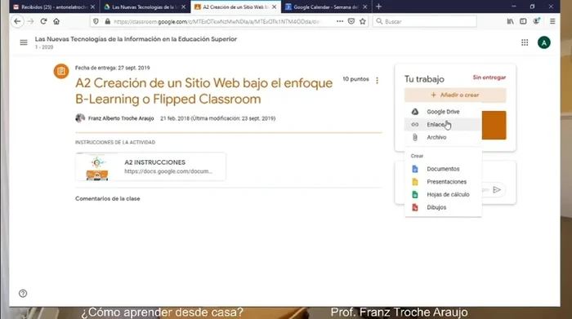Send the private comment with arrow icon
This screenshot has width=572, height=319.
click(x=497, y=190)
